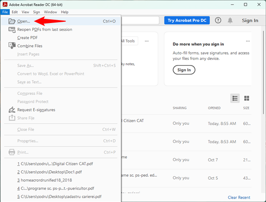Open recent file Doc1.pdf from menu
266x202 pixels.
pos(61,172)
